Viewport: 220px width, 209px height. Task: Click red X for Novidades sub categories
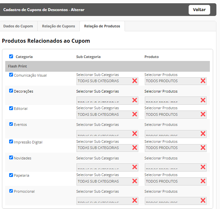[135, 167]
